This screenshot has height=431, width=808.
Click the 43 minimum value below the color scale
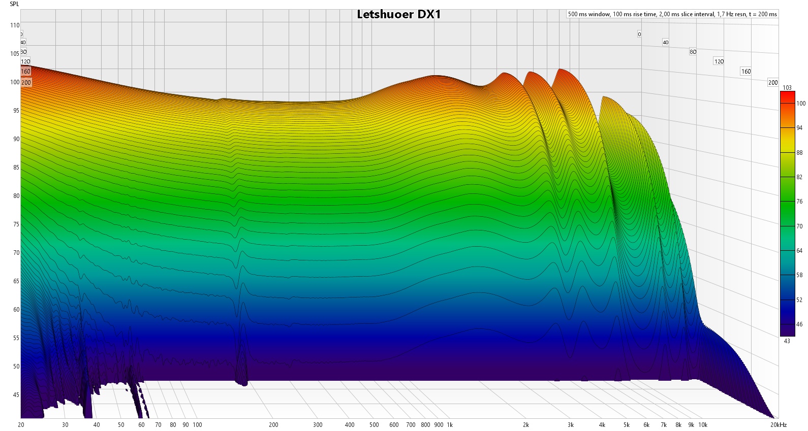pos(787,341)
